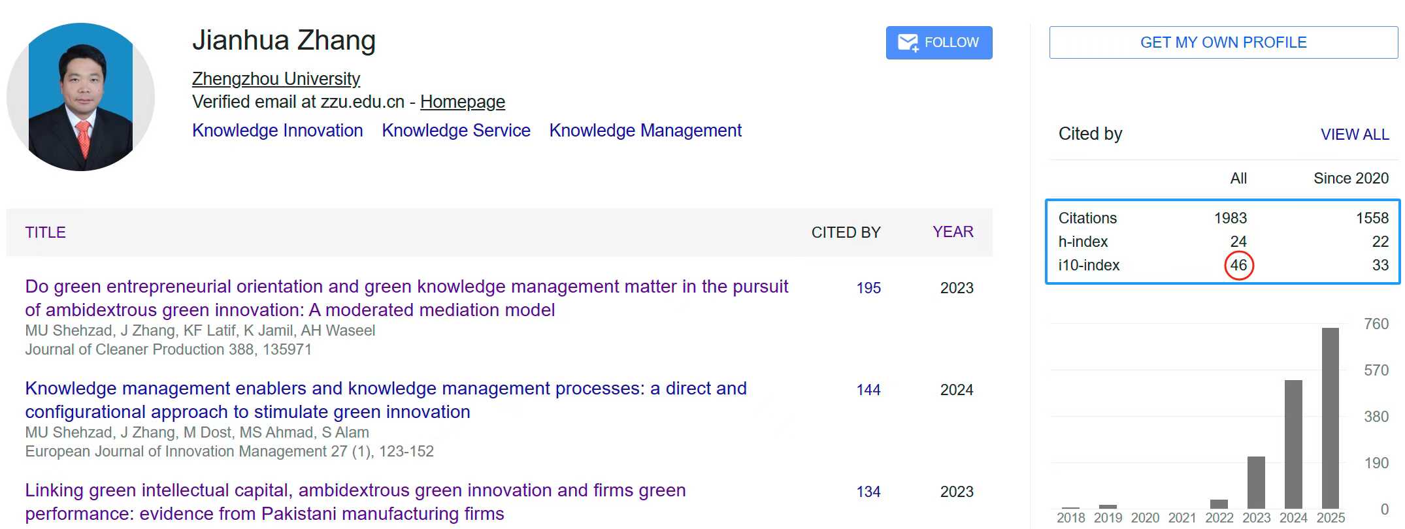Open the 144 citations count link
1405x529 pixels.
(x=868, y=390)
